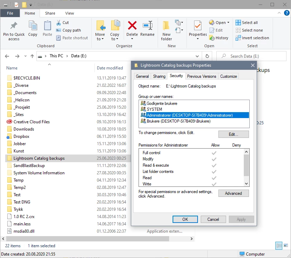Click Edit... to change permissions
291x258 pixels.
pyautogui.click(x=233, y=134)
